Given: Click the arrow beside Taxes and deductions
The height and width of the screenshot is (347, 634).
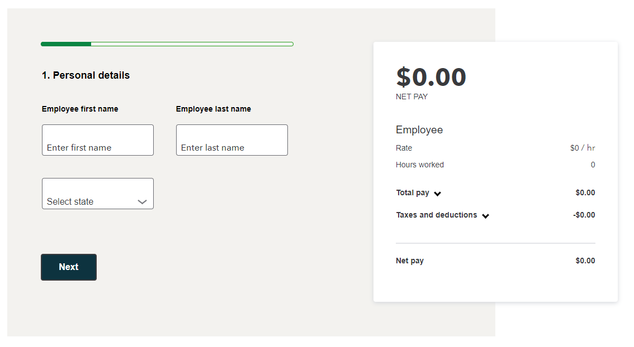Looking at the screenshot, I should click(x=486, y=216).
